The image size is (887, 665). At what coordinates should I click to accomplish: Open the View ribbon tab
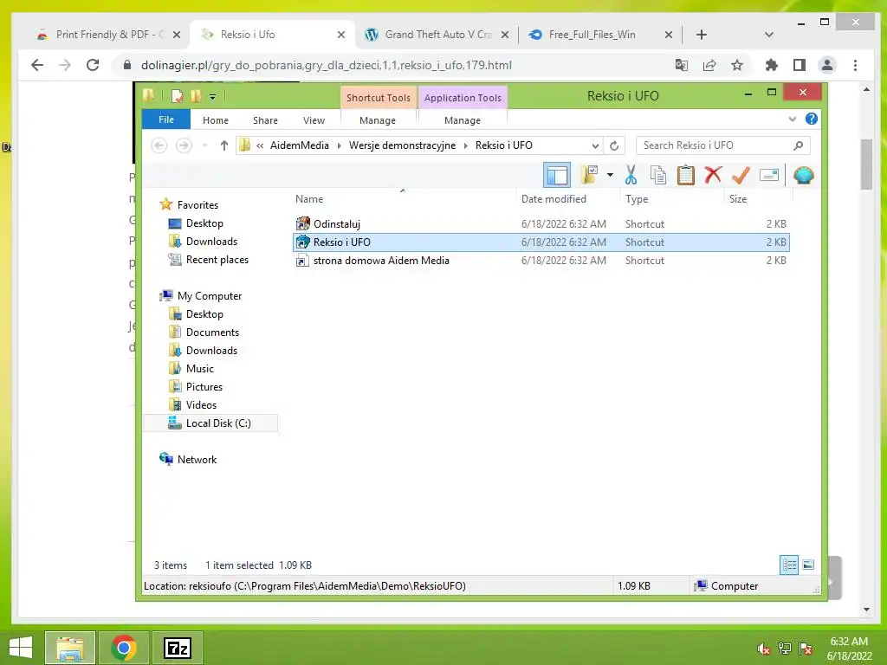pos(314,120)
